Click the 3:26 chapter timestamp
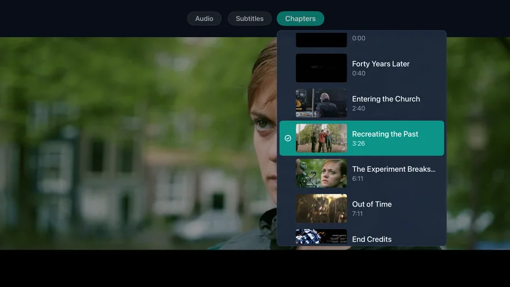Screen dimensions: 510x287 pos(359,143)
